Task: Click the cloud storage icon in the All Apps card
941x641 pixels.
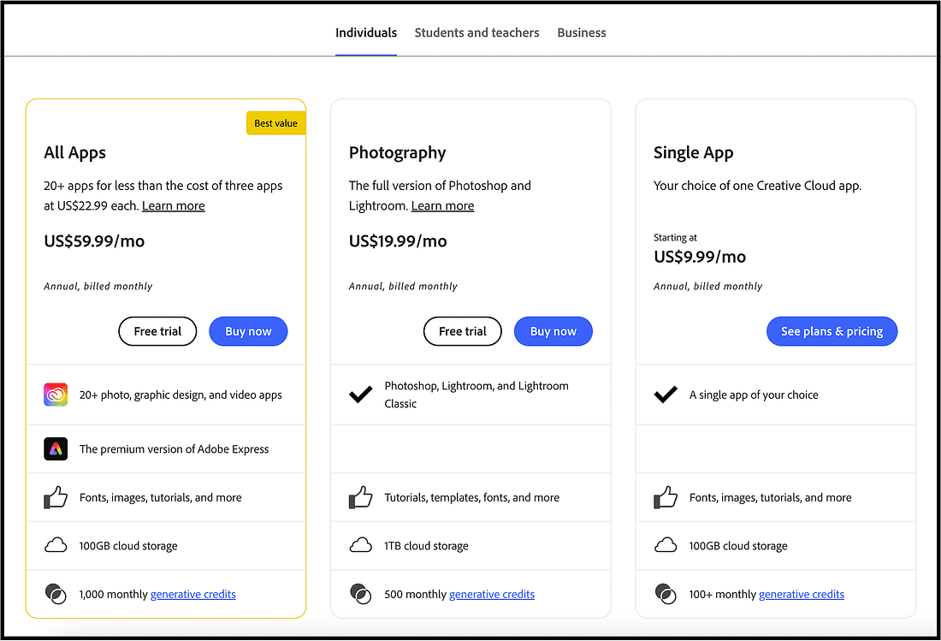Action: (x=56, y=545)
